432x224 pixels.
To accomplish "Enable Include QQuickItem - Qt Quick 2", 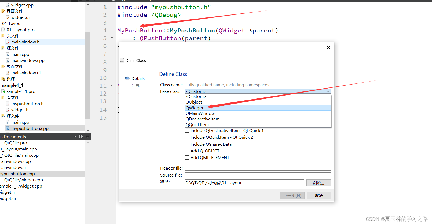I will coord(187,137).
